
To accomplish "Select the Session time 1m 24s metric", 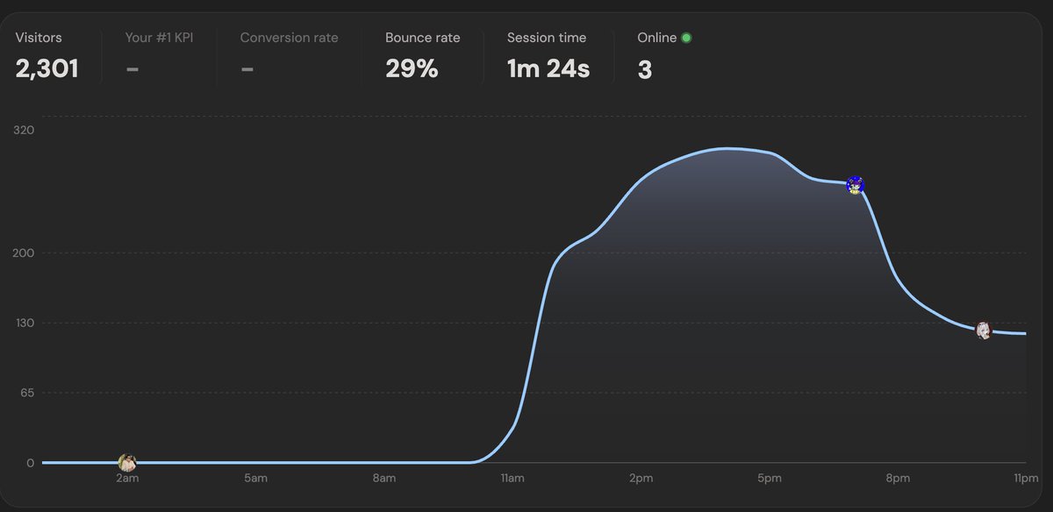I will 548,57.
